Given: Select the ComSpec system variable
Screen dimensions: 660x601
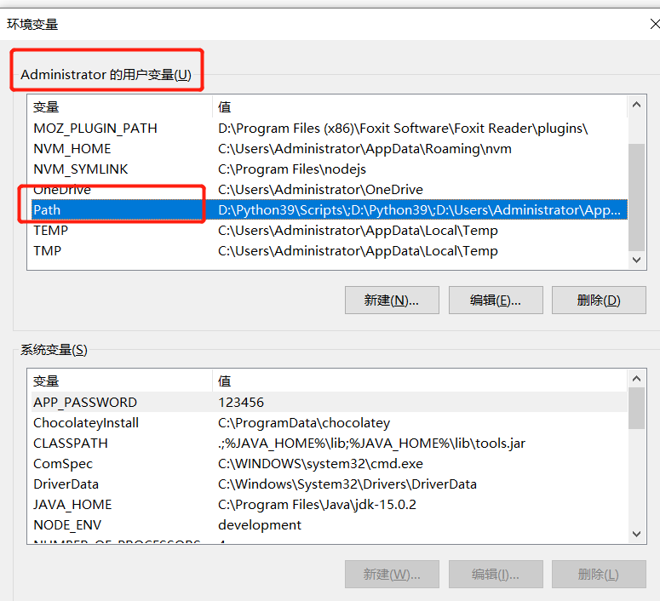Looking at the screenshot, I should click(330, 463).
